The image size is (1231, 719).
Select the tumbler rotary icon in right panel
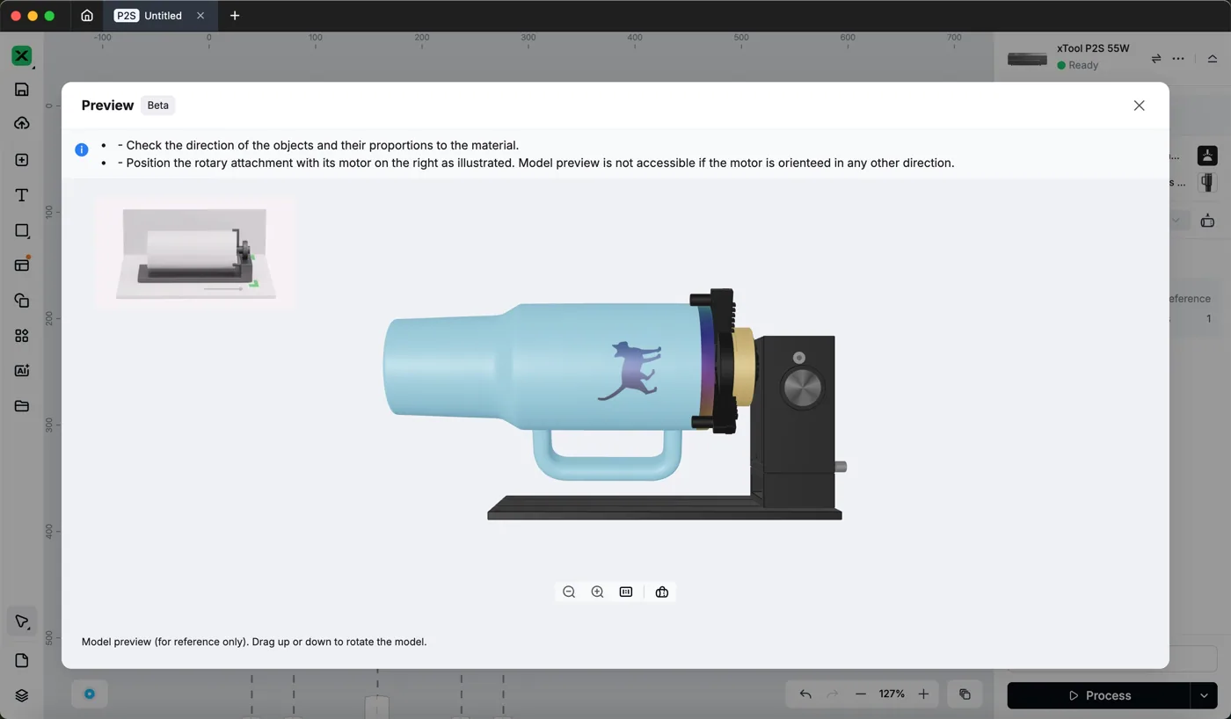[1207, 183]
